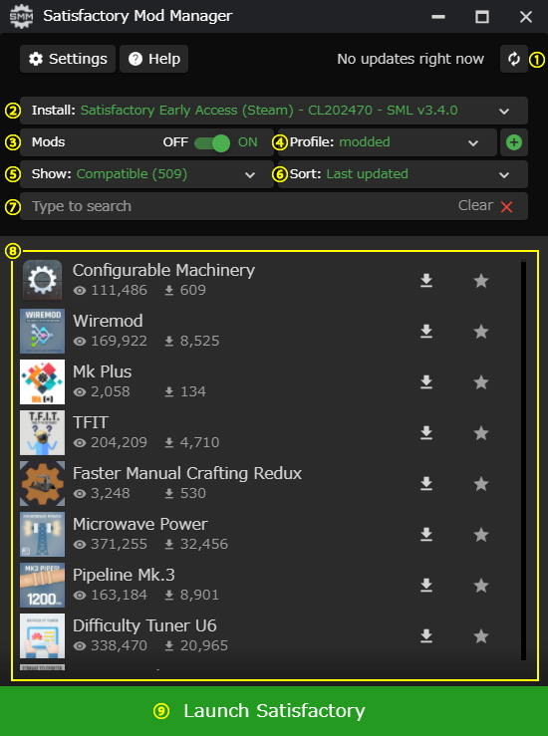
Task: Click the green add profile plus icon
Action: [x=514, y=142]
